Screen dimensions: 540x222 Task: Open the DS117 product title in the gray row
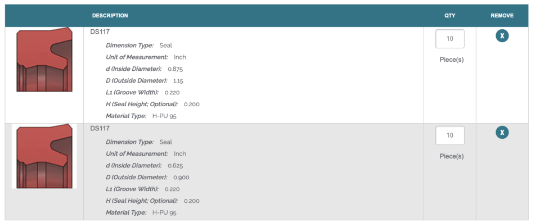tap(100, 128)
